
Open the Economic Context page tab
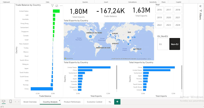coord(94,102)
